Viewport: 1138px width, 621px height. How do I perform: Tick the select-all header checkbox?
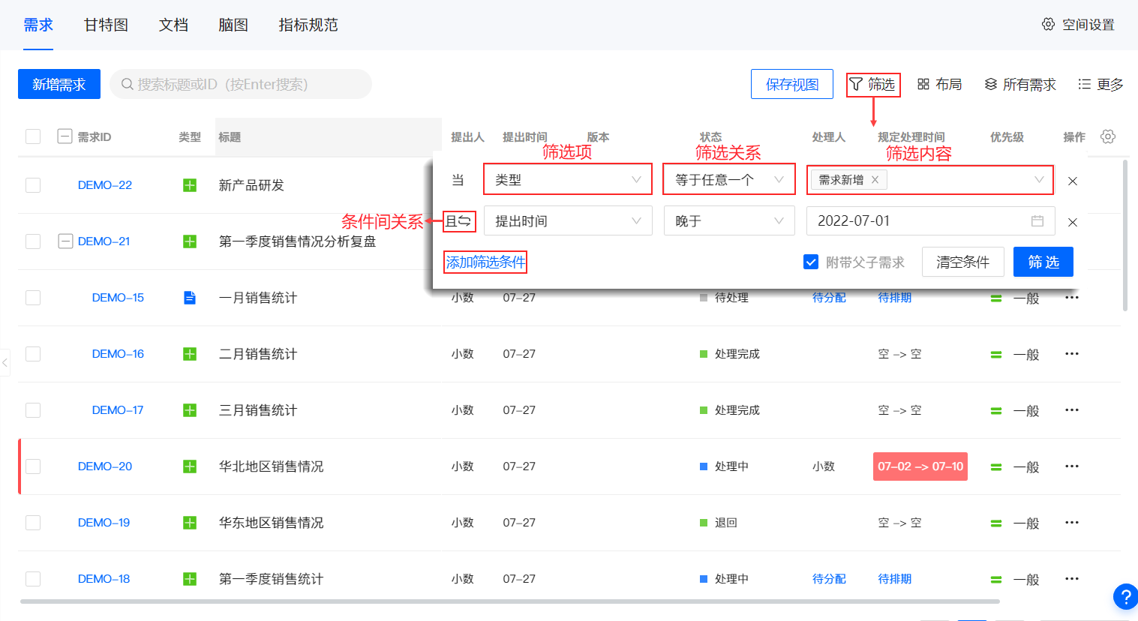pyautogui.click(x=33, y=136)
